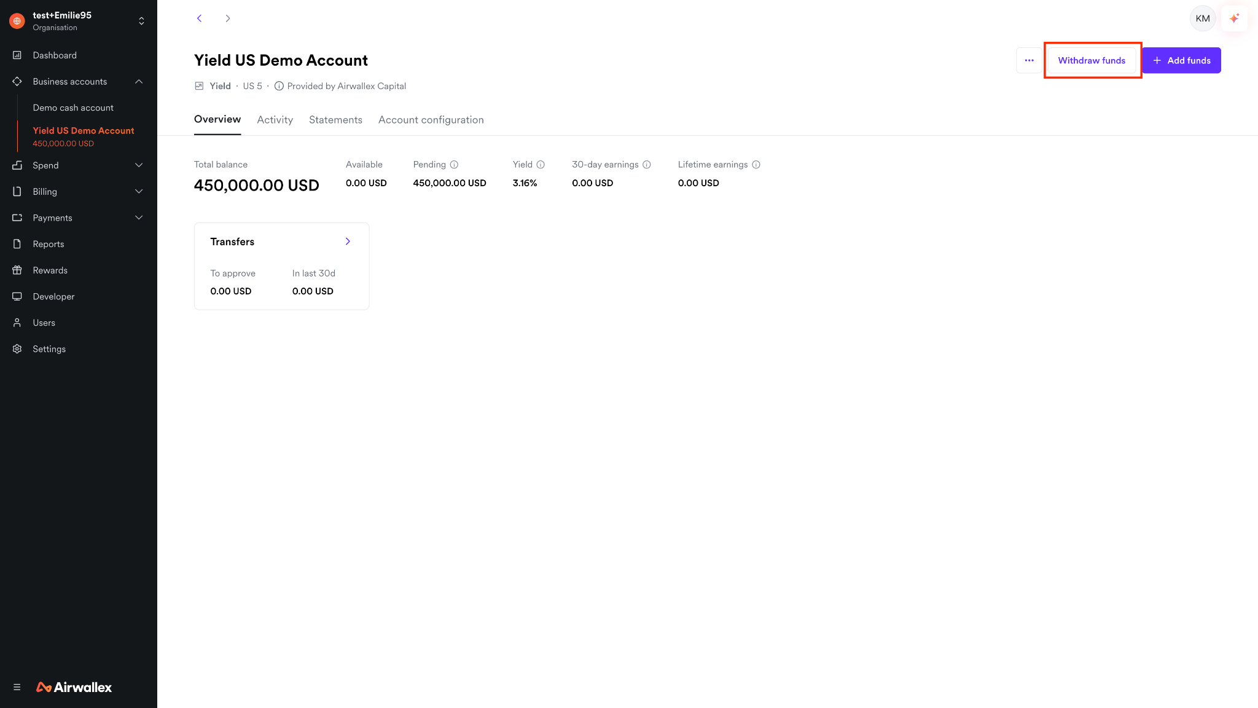This screenshot has width=1258, height=708.
Task: Click the 450,000.00 USD total balance
Action: pos(257,186)
